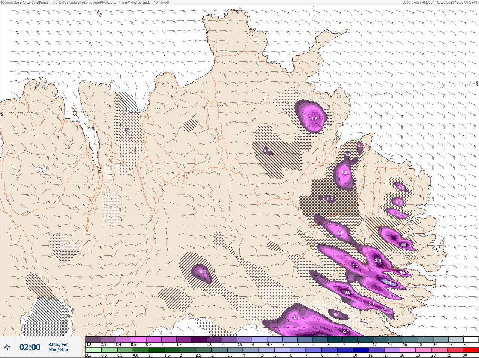Click the weekday label 'Mán./ Mon'

pyautogui.click(x=58, y=350)
